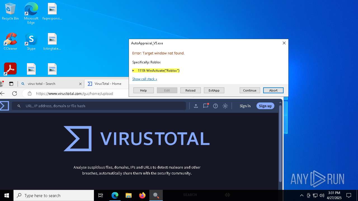The width and height of the screenshot is (358, 201).
Task: Click ExitApp in the error dialog
Action: tap(214, 90)
